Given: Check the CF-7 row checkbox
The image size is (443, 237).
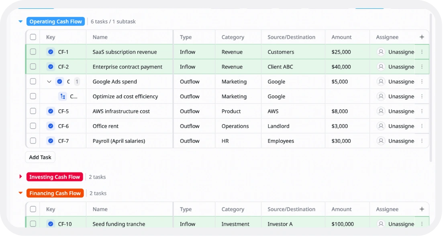Looking at the screenshot, I should pyautogui.click(x=33, y=140).
